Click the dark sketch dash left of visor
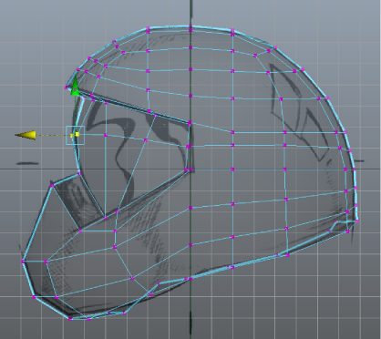 coord(27,163)
